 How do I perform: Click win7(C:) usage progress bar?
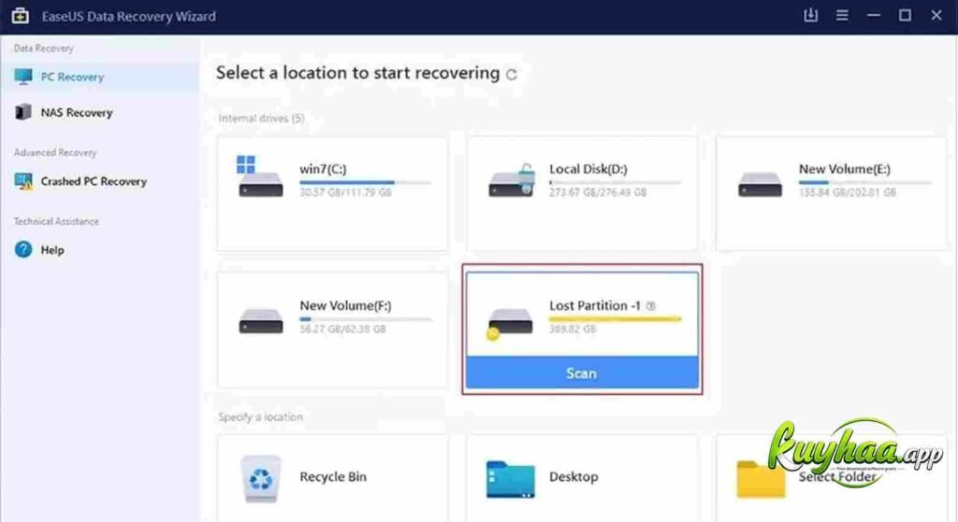(366, 182)
